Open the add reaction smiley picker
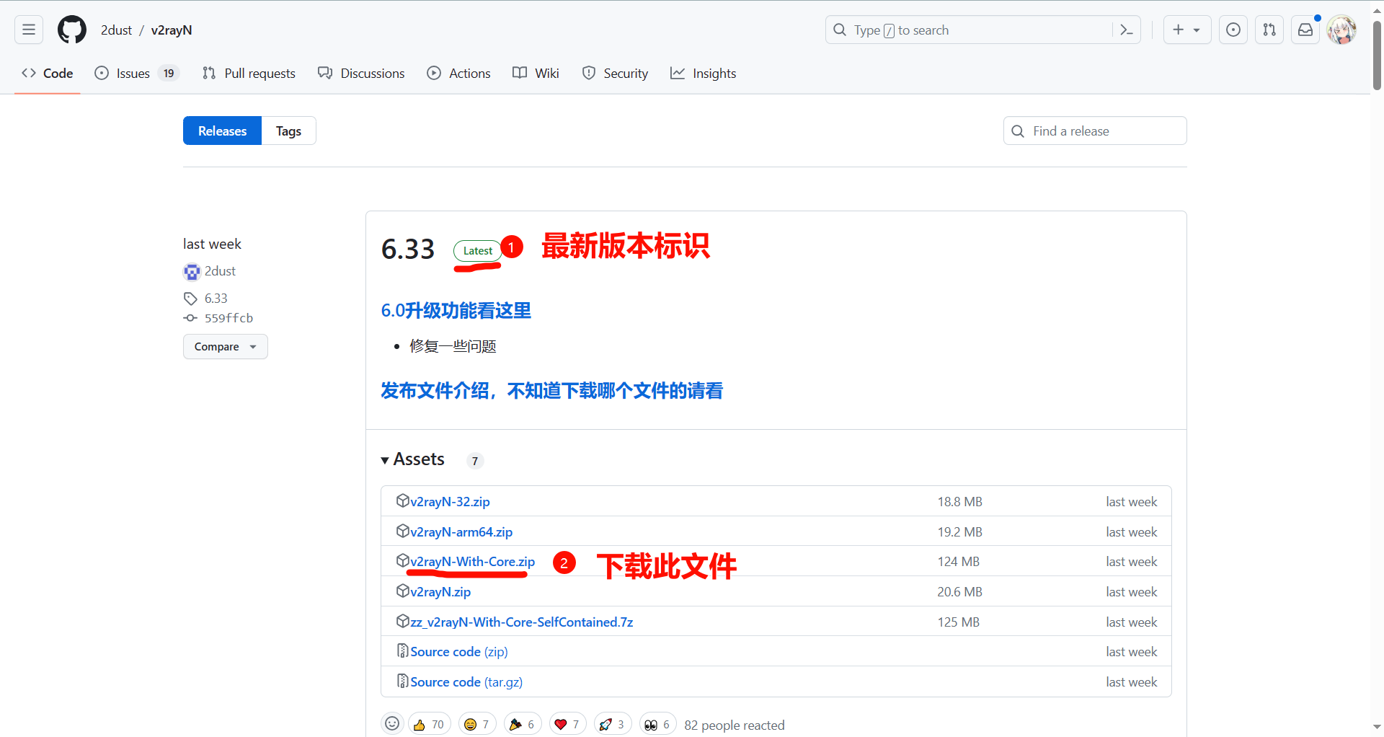This screenshot has height=737, width=1384. click(392, 723)
